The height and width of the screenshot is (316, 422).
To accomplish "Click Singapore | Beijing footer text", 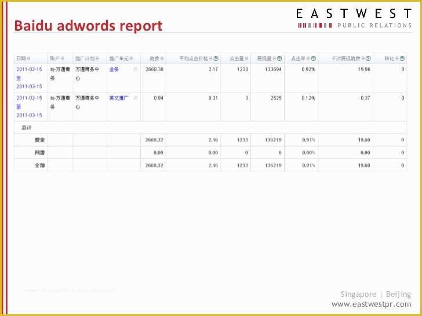I will [x=376, y=294].
